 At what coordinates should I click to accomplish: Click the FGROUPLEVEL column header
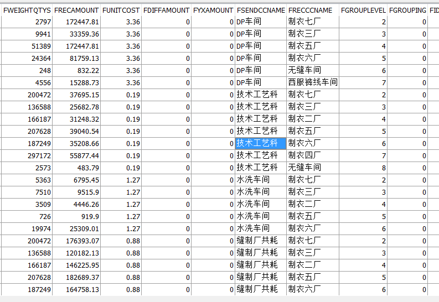(363, 11)
